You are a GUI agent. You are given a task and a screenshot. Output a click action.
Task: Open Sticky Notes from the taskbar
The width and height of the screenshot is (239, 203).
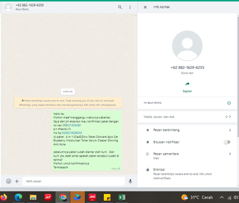coord(107,197)
